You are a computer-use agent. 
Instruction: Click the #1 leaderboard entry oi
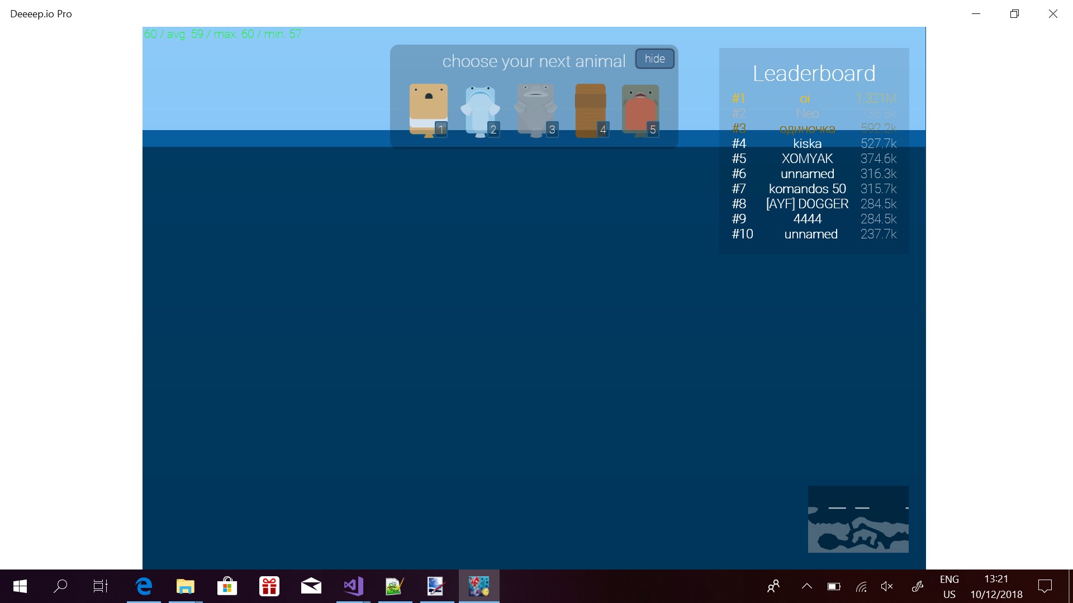click(805, 99)
